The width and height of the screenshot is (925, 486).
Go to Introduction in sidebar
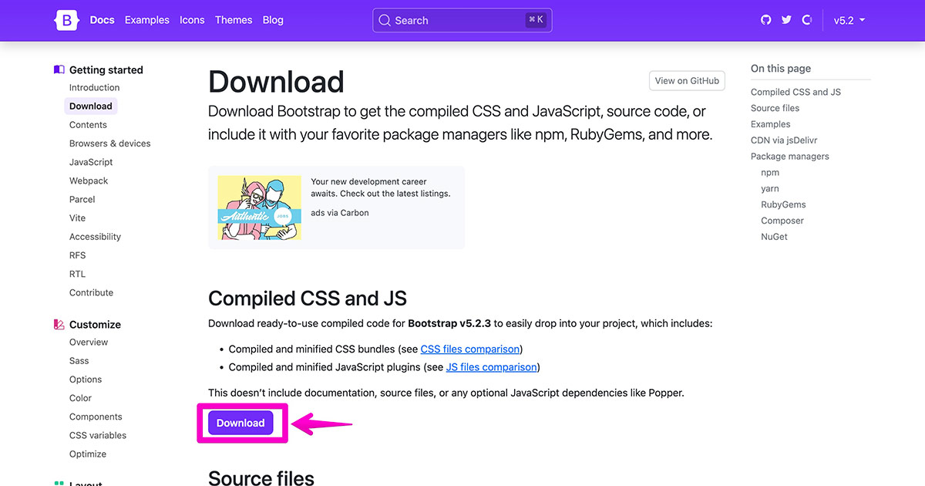coord(95,87)
